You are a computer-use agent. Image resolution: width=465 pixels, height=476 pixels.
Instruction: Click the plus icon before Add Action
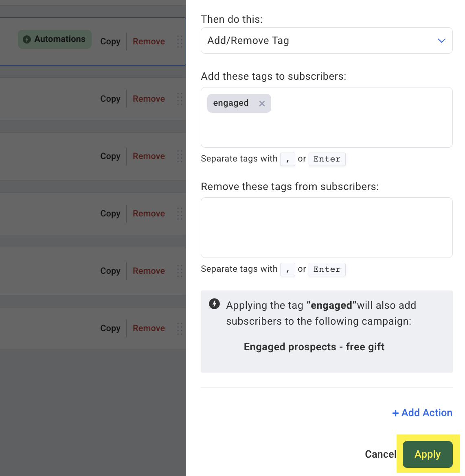pyautogui.click(x=395, y=413)
